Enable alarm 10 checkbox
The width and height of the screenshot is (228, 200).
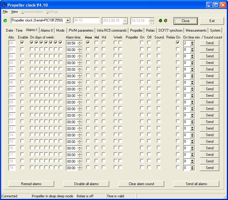[x=22, y=108]
